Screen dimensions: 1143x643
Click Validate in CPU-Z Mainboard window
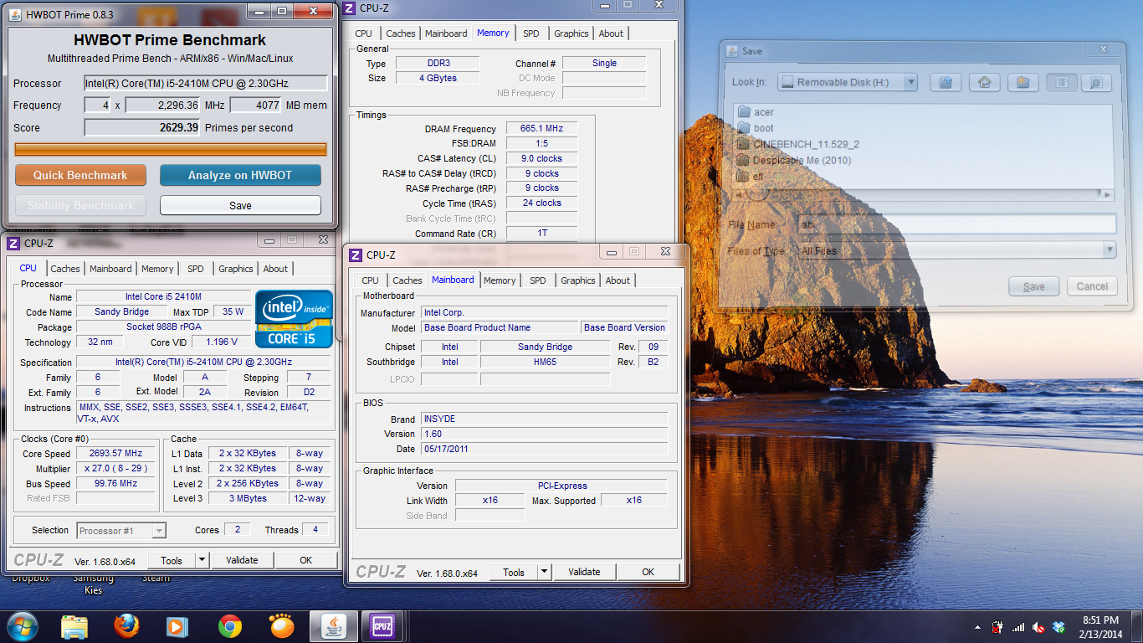coord(584,572)
